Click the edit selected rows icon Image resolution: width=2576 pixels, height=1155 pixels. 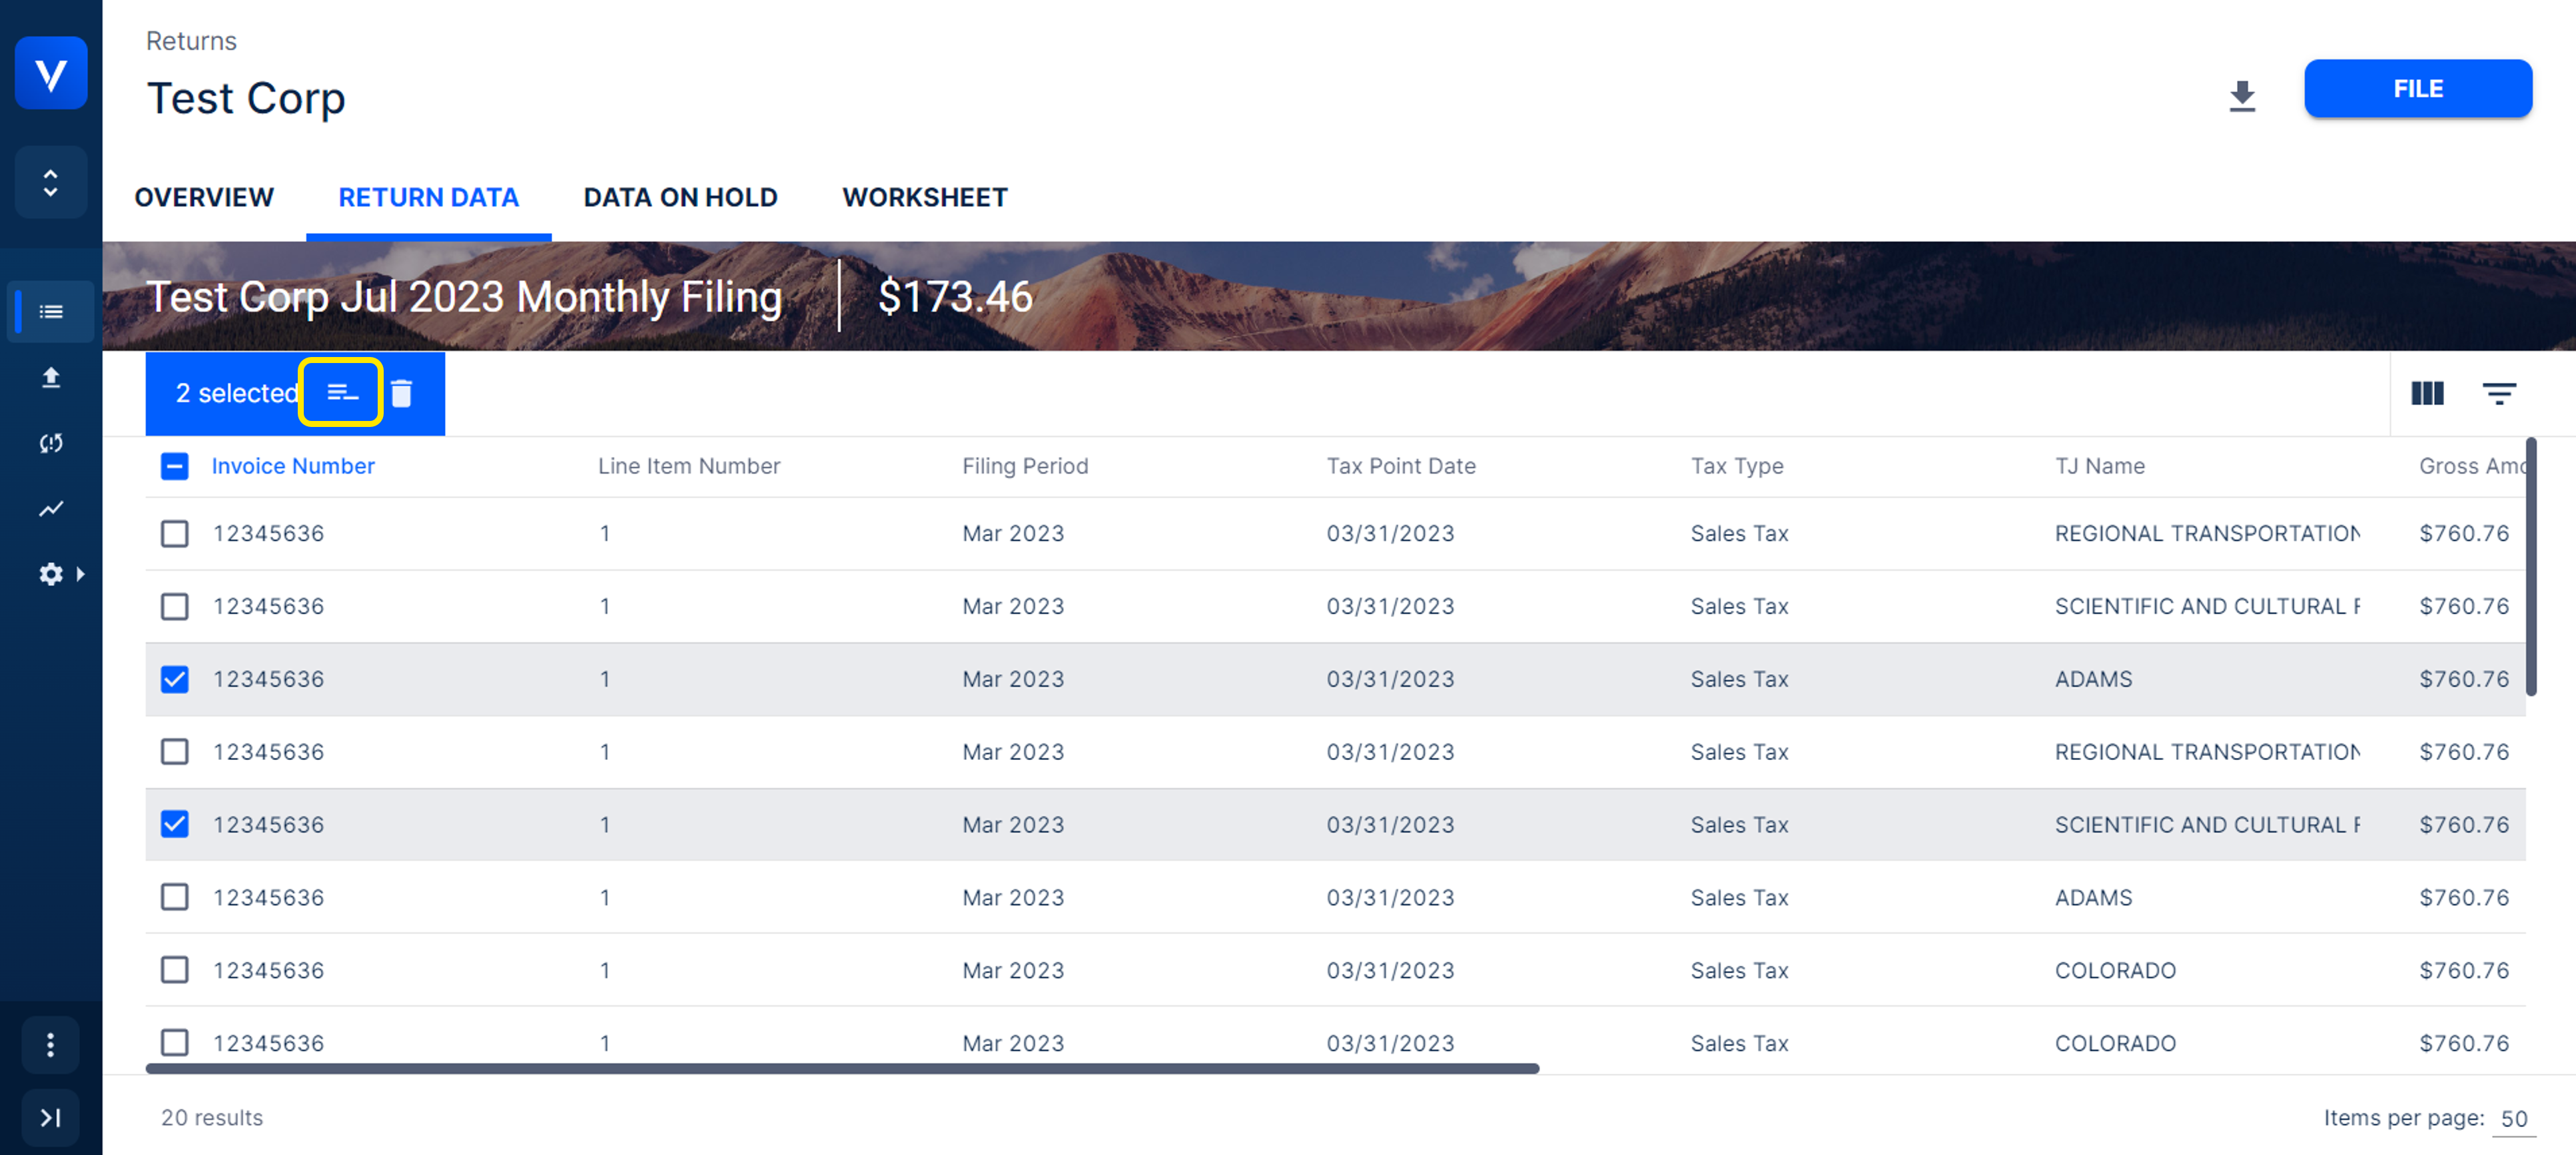click(x=342, y=393)
